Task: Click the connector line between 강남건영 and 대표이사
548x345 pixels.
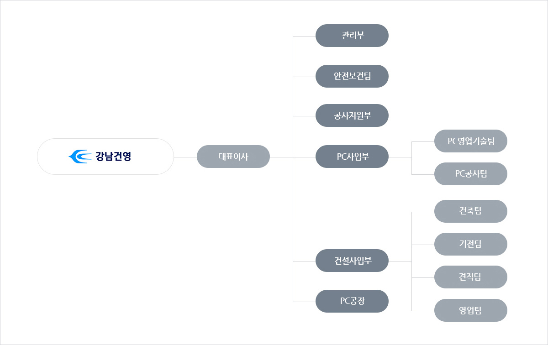Action: coord(185,157)
